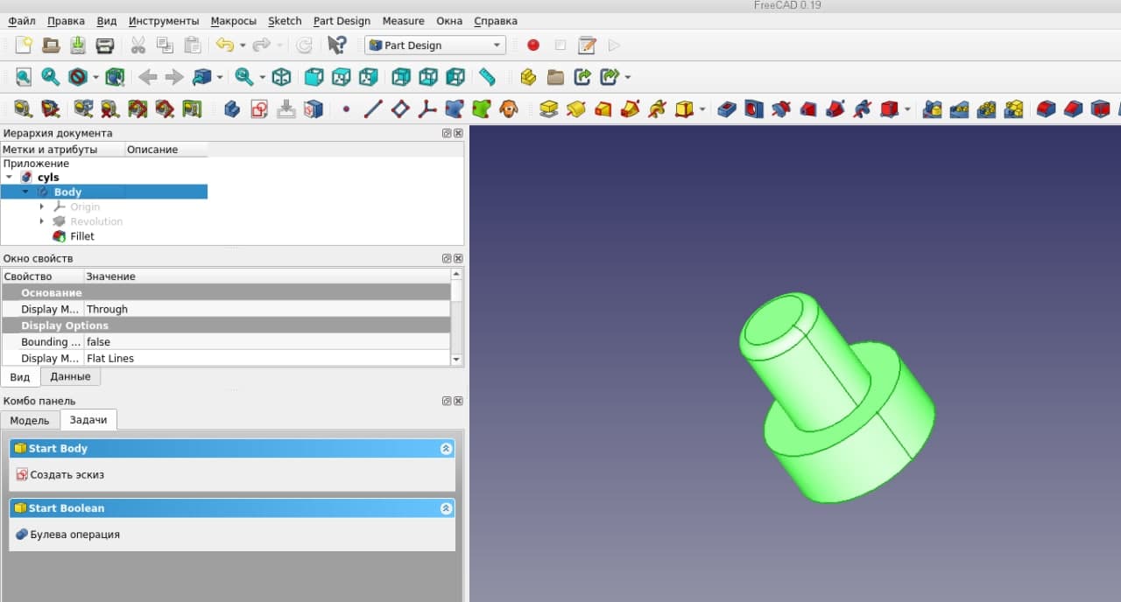Switch to bottom view cube icon
This screenshot has width=1121, height=602.
(x=427, y=77)
